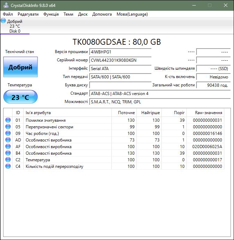234x240 pixels.
Task: Click the Загальний час роботи label
Action: click(174, 85)
